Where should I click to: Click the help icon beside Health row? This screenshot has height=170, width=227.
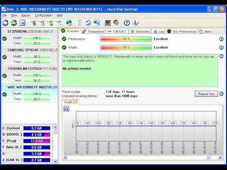pos(221,47)
